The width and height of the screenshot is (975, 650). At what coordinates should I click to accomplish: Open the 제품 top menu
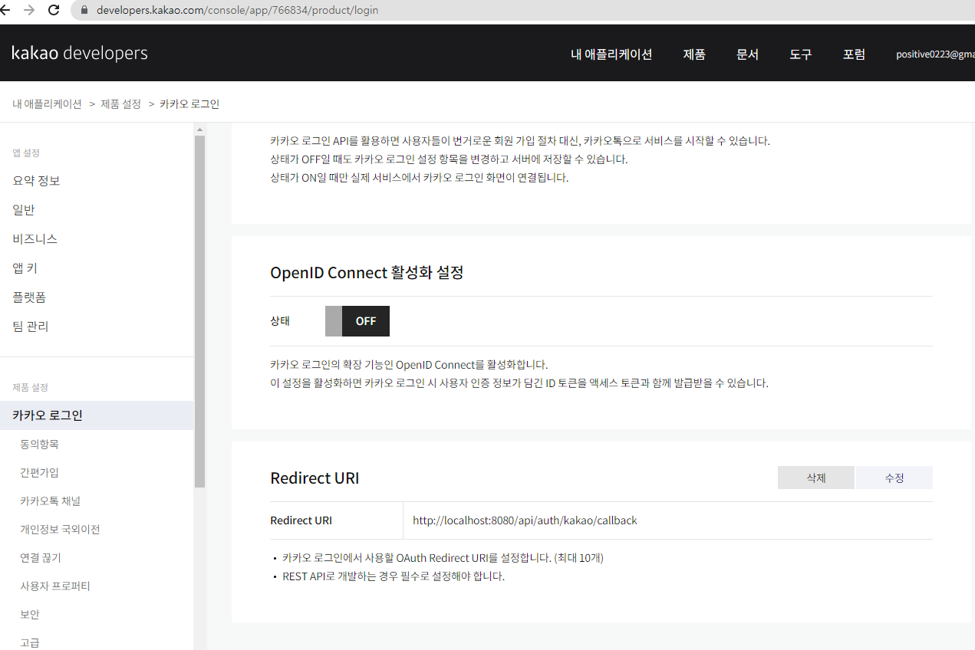(694, 54)
